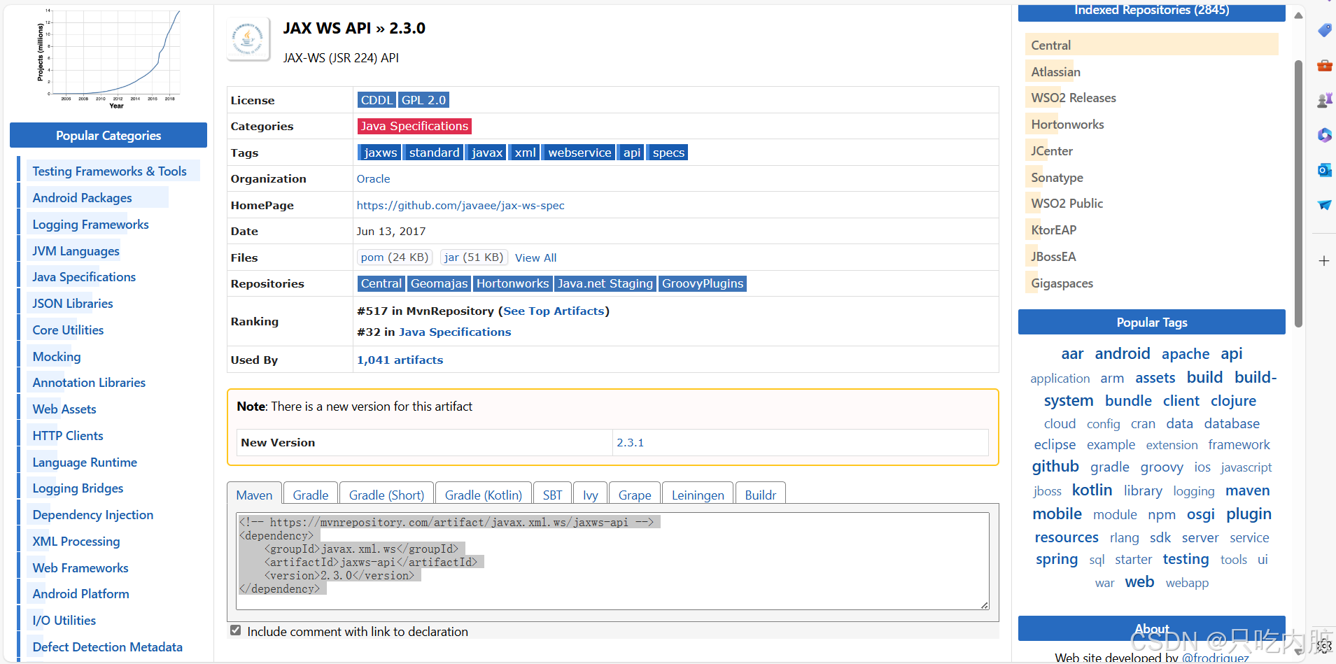Viewport: 1336px width, 664px height.
Task: Open the 1,041 artifacts used-by link
Action: coord(400,360)
